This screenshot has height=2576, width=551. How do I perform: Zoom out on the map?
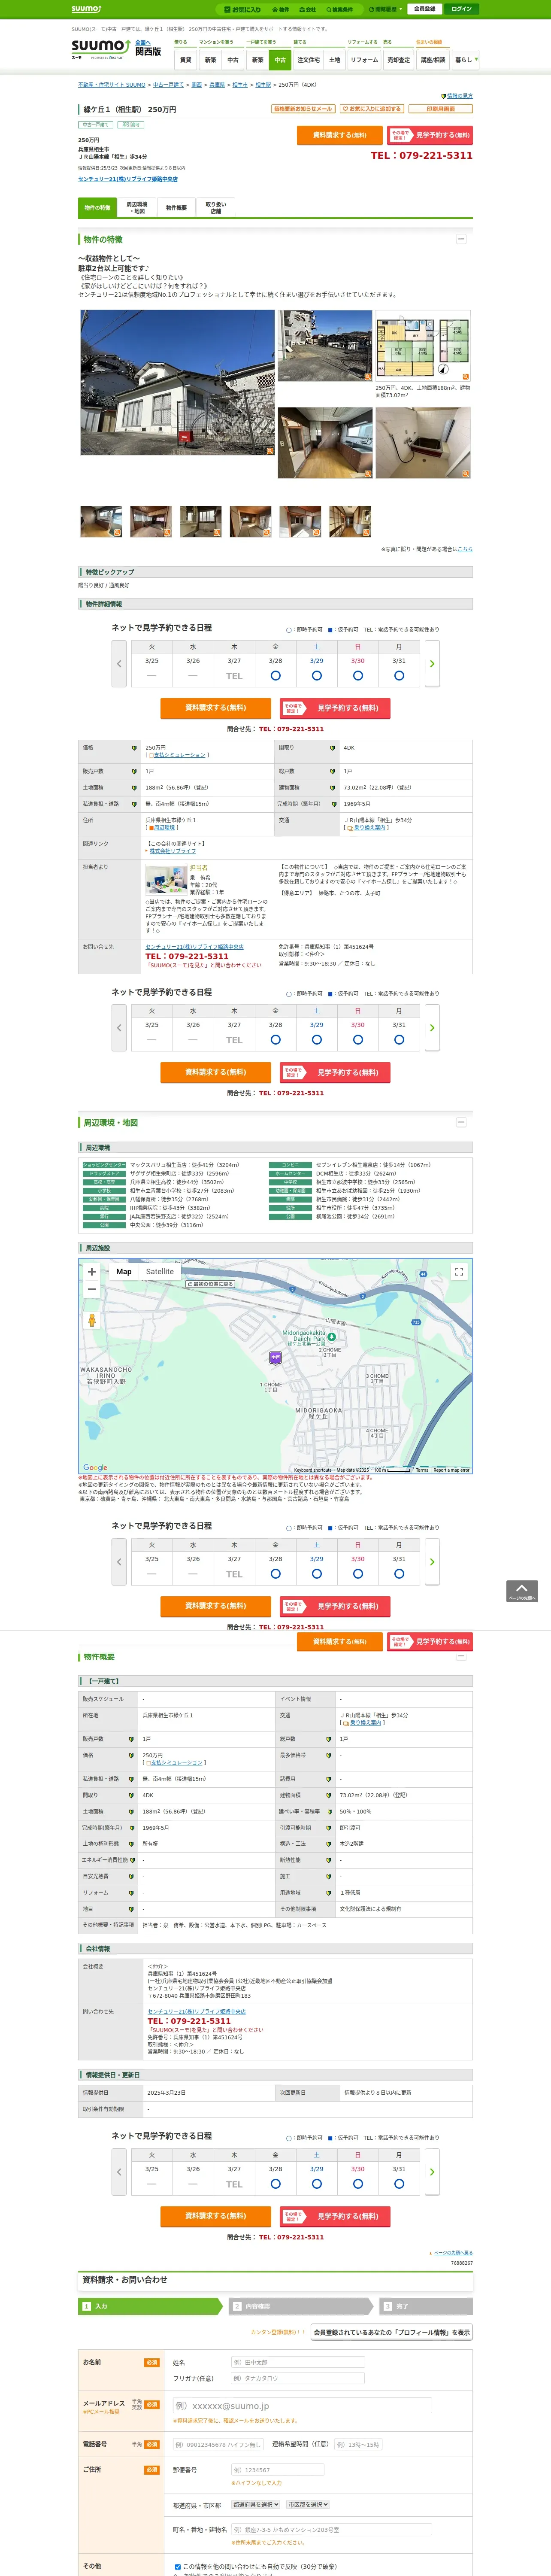pos(92,1289)
